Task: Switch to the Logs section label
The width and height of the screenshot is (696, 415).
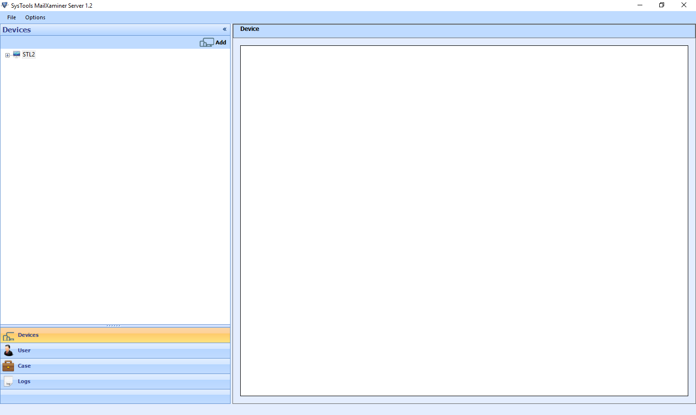Action: [24, 381]
